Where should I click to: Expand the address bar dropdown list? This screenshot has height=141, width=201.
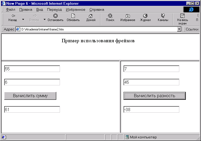179,29
